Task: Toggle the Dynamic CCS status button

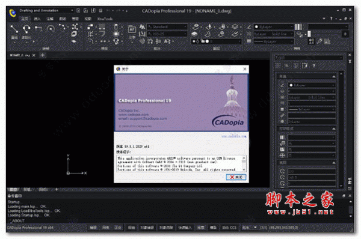Action: coord(229,228)
